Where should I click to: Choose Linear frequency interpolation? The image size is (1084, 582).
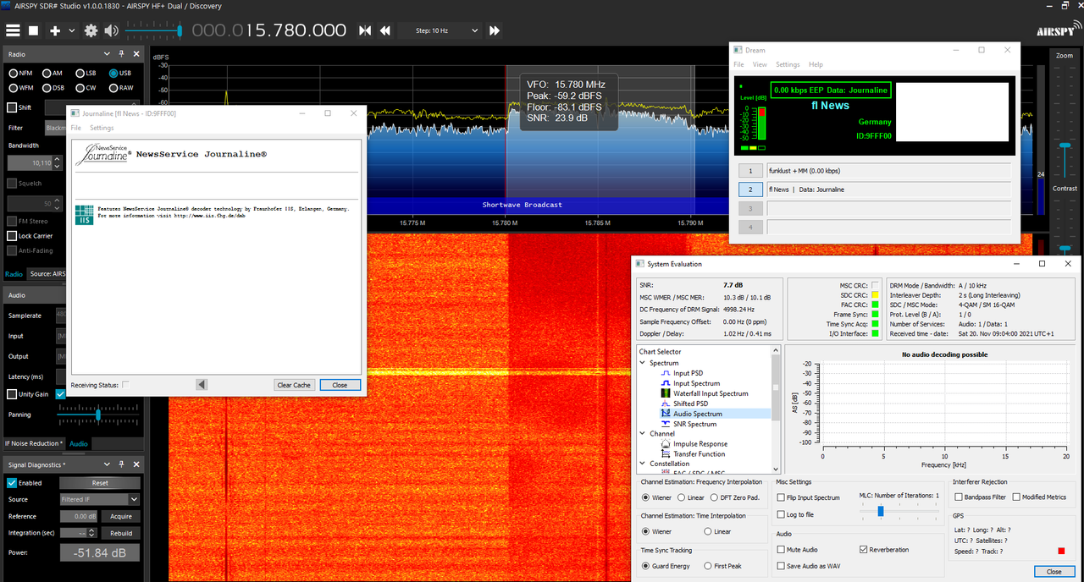click(691, 497)
